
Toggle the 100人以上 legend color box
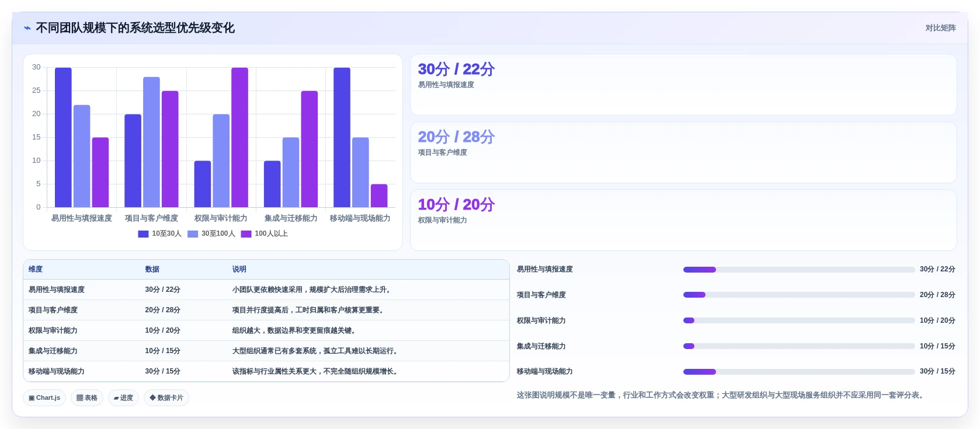[246, 234]
